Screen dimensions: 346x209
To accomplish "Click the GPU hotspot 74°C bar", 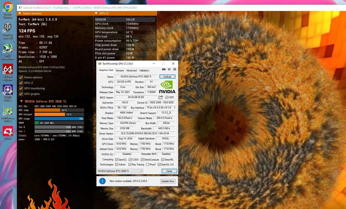I will click(x=59, y=114).
